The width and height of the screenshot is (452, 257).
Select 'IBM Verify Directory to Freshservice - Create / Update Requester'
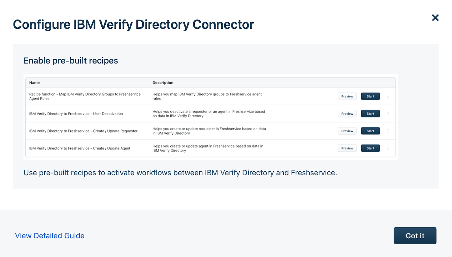point(83,131)
